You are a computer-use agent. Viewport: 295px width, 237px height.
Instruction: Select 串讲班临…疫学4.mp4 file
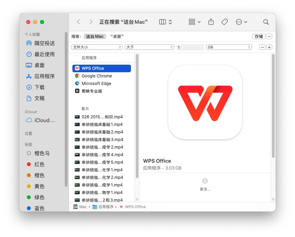coord(102,155)
